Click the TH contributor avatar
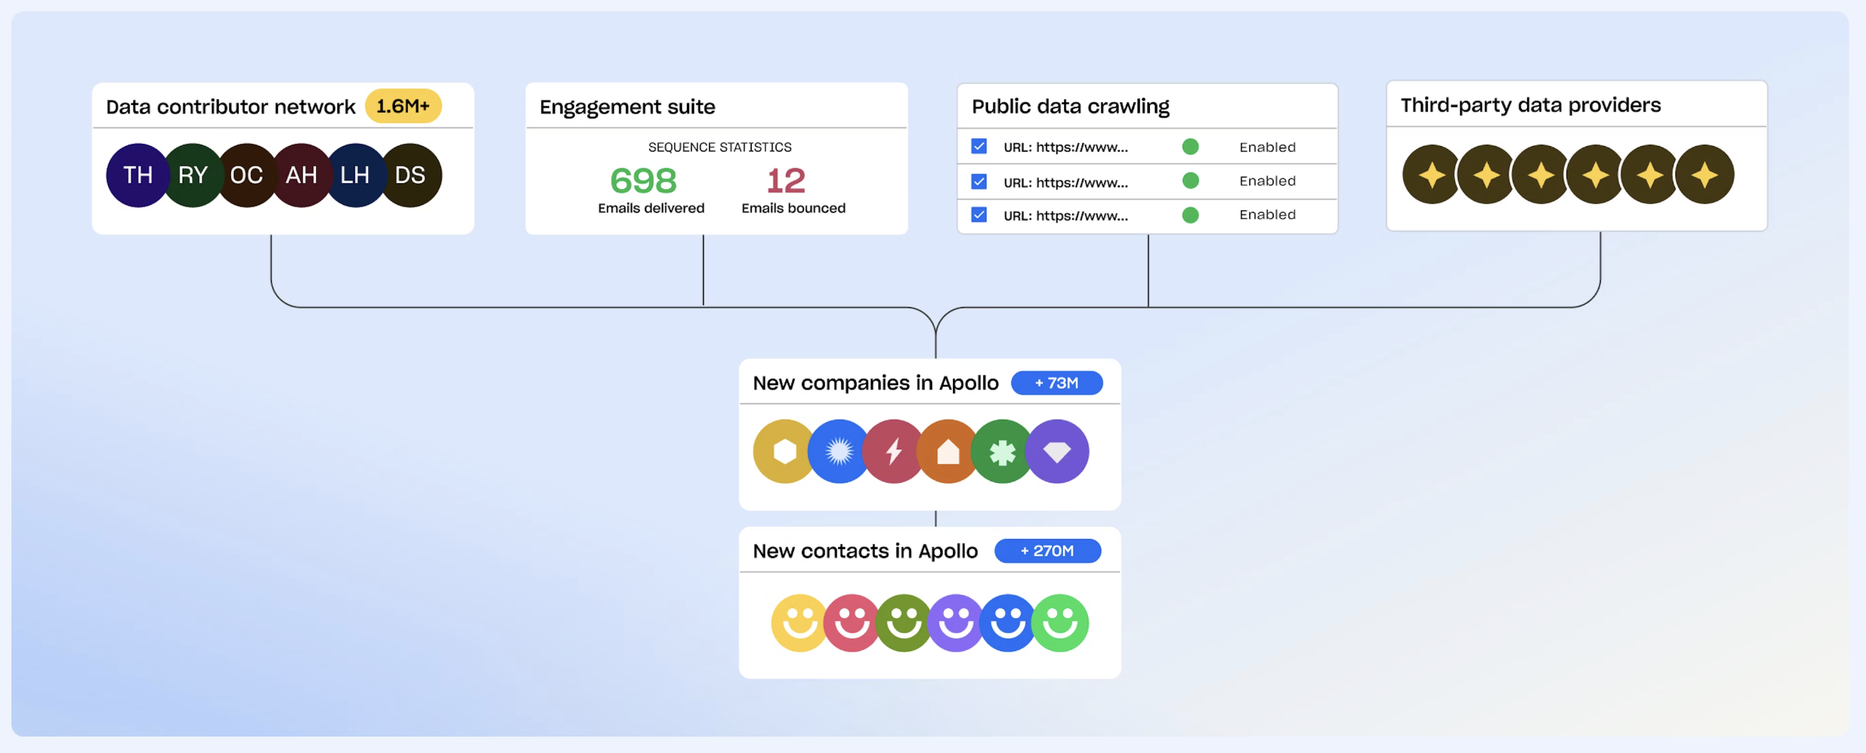 (138, 175)
